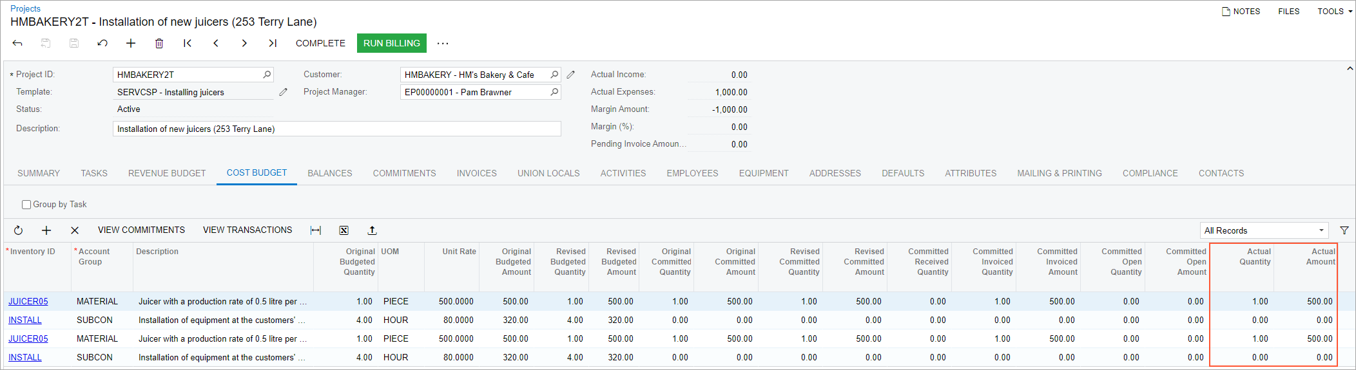Expand the Tools menu
Screen dimensions: 1356x370
1334,12
